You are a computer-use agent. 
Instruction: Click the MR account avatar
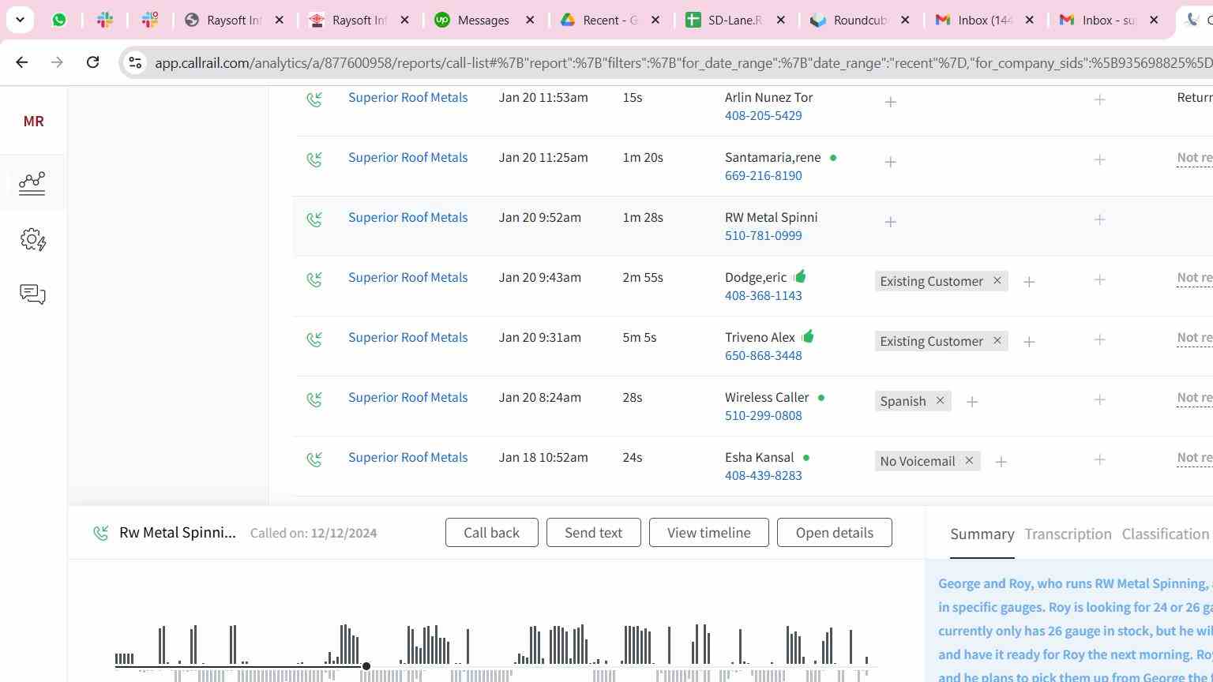[33, 121]
